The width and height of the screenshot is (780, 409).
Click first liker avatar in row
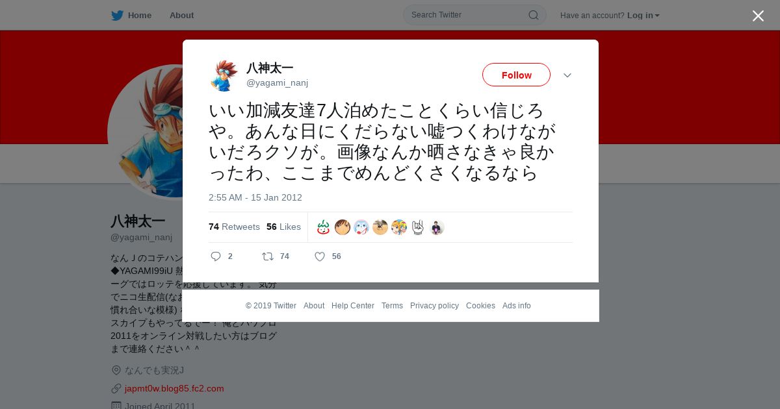324,227
